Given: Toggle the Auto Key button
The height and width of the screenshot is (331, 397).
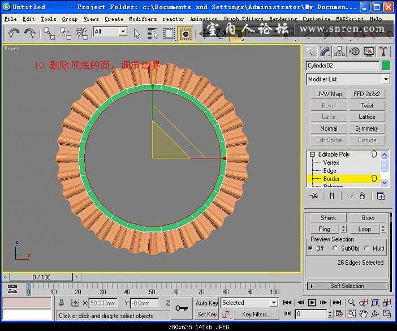Looking at the screenshot, I should click(x=206, y=303).
